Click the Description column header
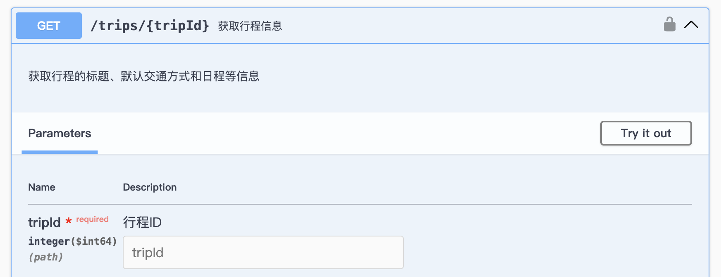 [x=150, y=187]
